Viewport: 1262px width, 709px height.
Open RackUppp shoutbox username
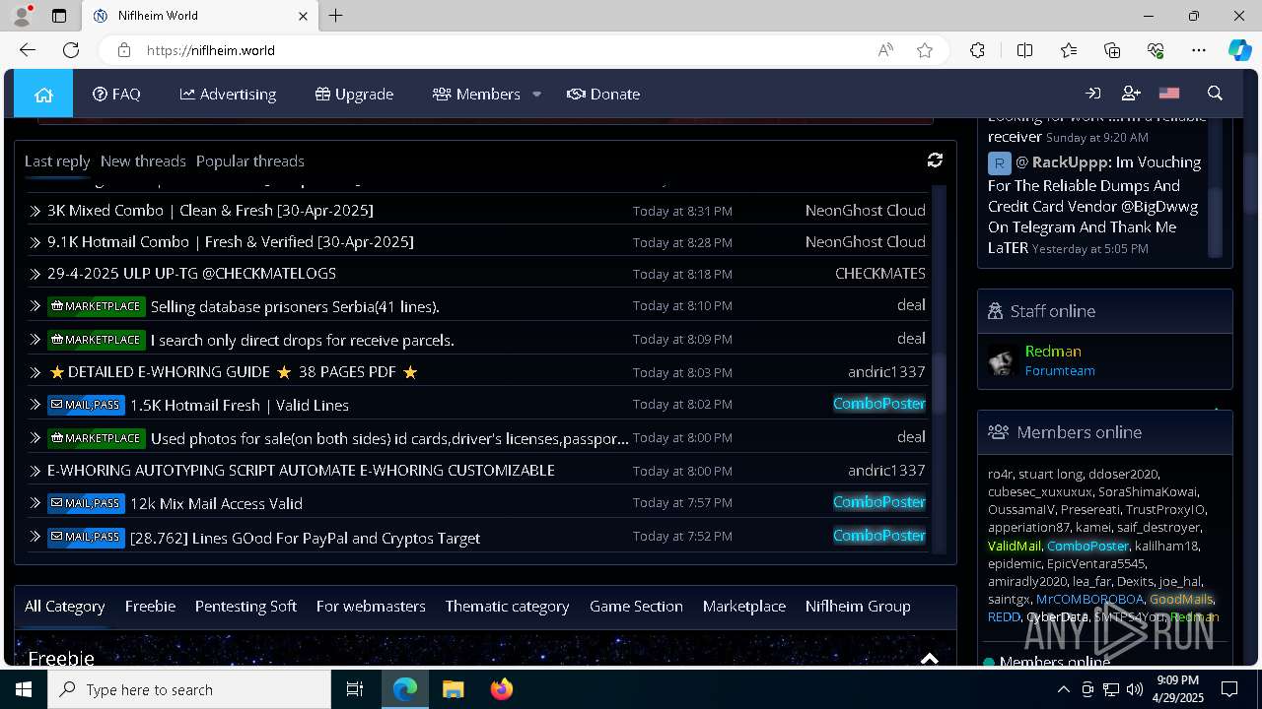[1071, 161]
